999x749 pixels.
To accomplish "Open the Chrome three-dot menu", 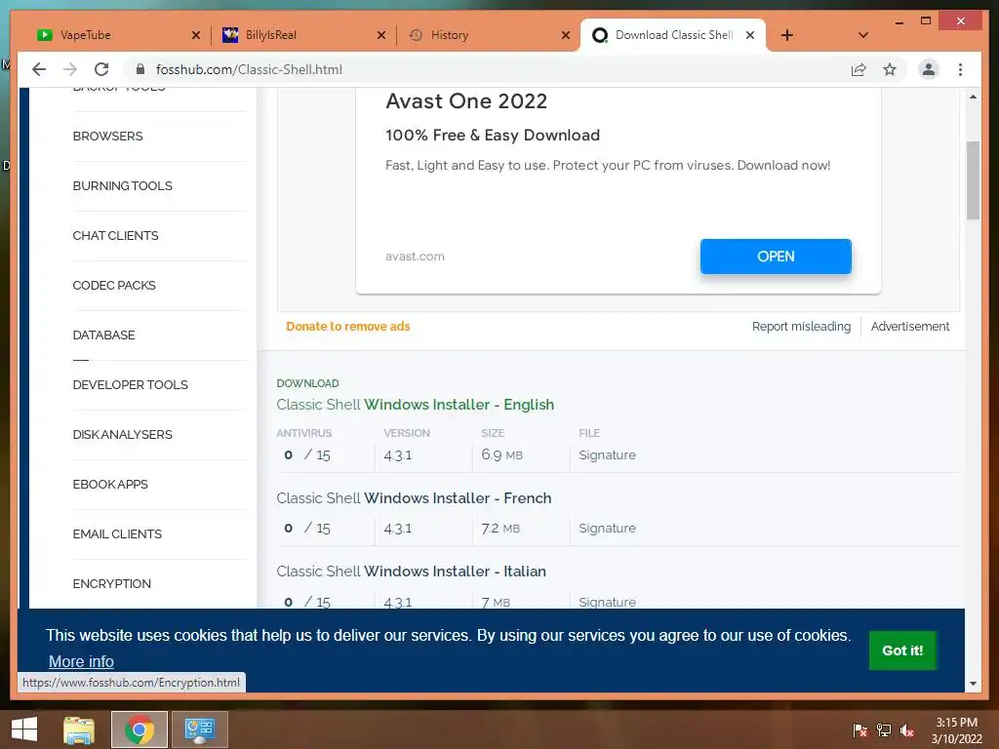I will (960, 69).
